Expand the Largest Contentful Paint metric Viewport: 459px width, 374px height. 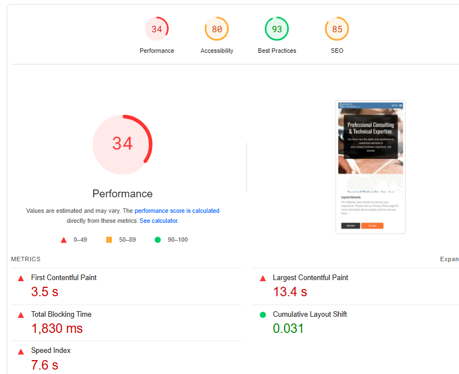coord(356,287)
